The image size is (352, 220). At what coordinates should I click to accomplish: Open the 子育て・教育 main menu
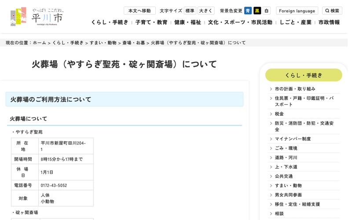pos(151,22)
